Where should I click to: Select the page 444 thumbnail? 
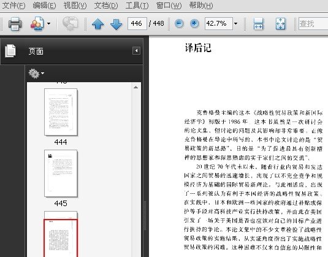click(x=61, y=112)
